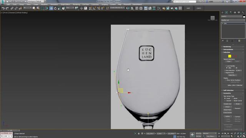Open the Workspace Default dropdown

point(36,2)
